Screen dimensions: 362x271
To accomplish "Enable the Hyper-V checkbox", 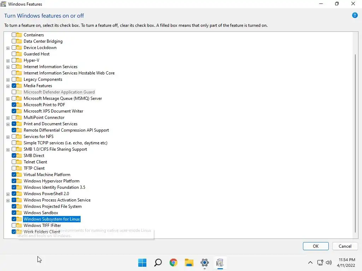I will [14, 60].
